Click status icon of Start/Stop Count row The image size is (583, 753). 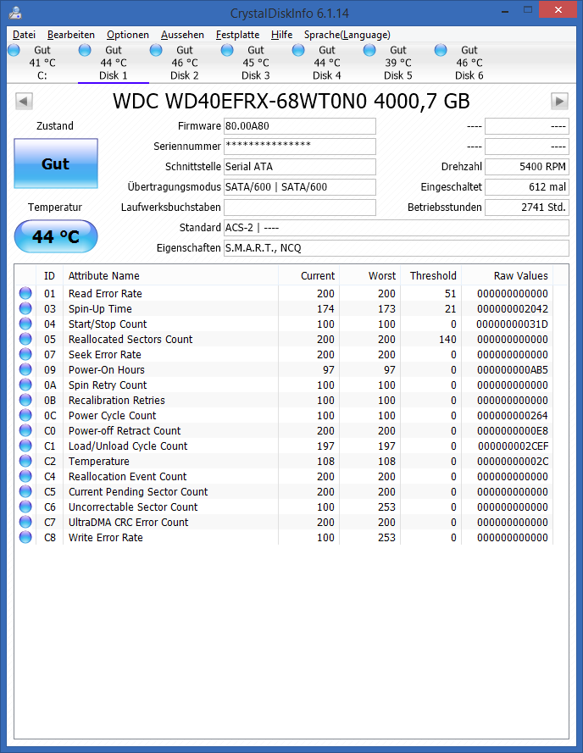(x=25, y=324)
